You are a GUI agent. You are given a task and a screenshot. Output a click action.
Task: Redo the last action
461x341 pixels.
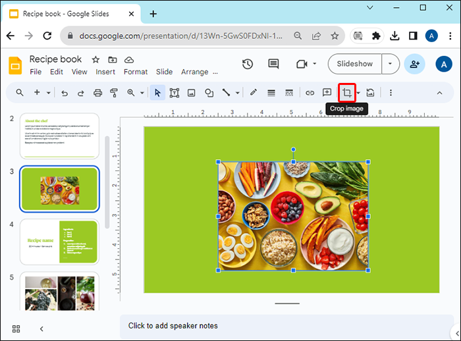[x=80, y=93]
